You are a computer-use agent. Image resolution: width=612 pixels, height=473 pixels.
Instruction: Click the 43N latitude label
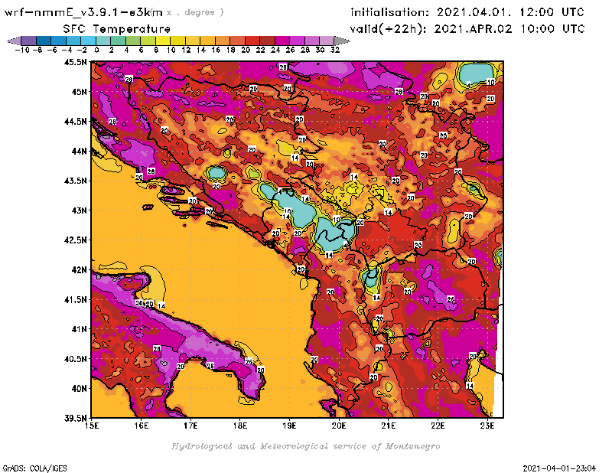point(79,210)
